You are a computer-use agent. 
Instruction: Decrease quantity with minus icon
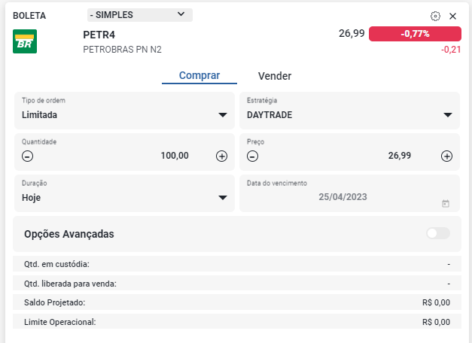pyautogui.click(x=27, y=156)
